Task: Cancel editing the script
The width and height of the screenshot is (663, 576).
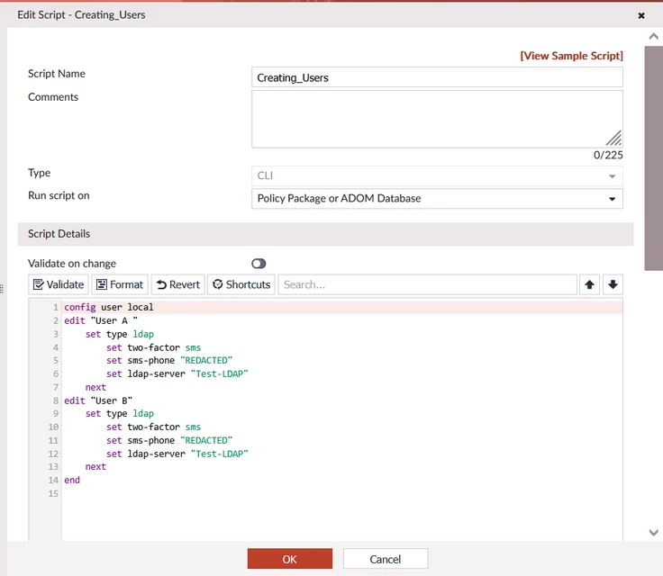Action: click(x=386, y=559)
